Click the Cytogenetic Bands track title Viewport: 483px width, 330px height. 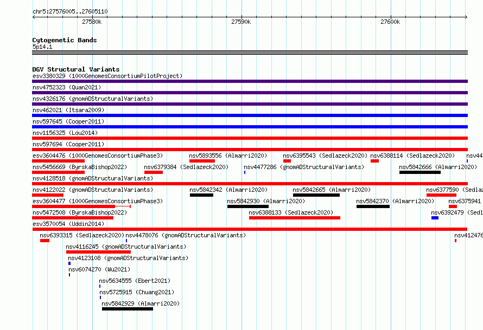click(x=65, y=40)
